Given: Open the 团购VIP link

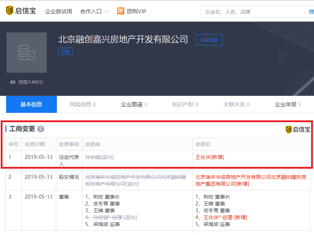Looking at the screenshot, I should [136, 12].
